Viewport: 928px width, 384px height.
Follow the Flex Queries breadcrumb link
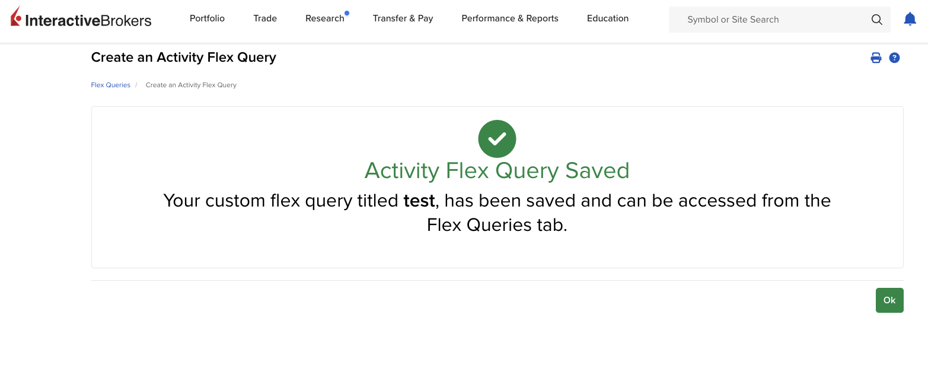[110, 85]
